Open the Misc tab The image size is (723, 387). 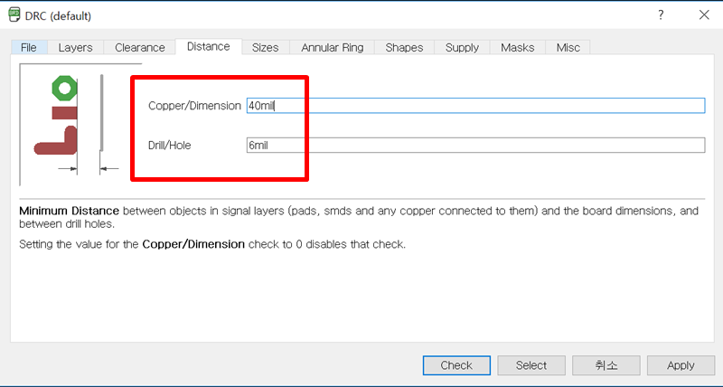[568, 47]
